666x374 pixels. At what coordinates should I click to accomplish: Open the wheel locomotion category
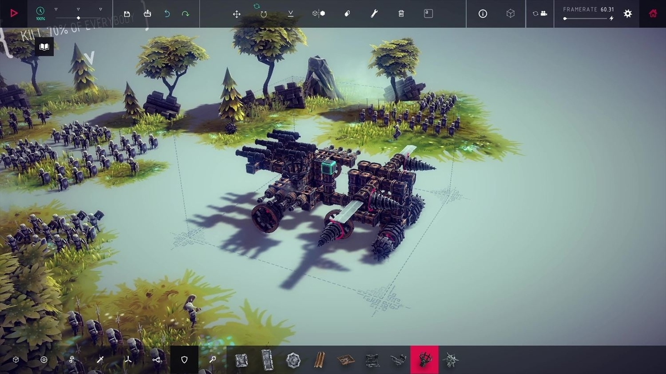pyautogui.click(x=44, y=360)
